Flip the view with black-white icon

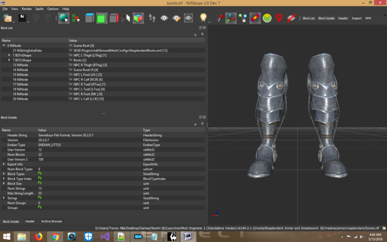126,18
